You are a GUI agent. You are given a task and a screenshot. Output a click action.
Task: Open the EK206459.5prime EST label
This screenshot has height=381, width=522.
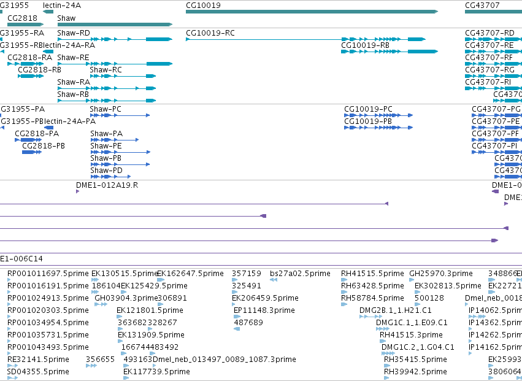coord(266,299)
